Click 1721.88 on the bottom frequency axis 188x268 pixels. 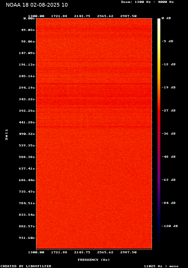point(59,252)
